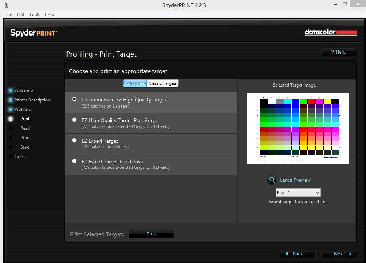Minimize the SpyderPRINT window
The width and height of the screenshot is (366, 263).
pyautogui.click(x=335, y=4)
